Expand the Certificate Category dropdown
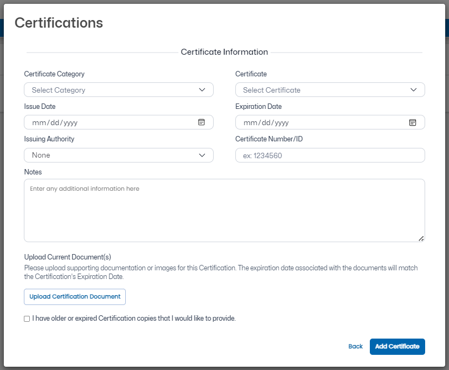Screen dimensions: 449x370 (118, 90)
